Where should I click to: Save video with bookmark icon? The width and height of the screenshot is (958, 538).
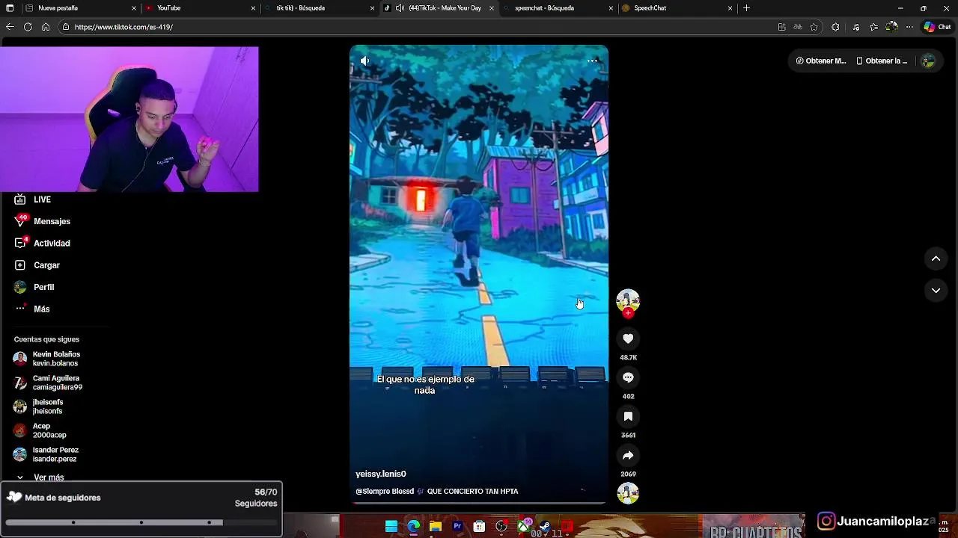pos(628,417)
